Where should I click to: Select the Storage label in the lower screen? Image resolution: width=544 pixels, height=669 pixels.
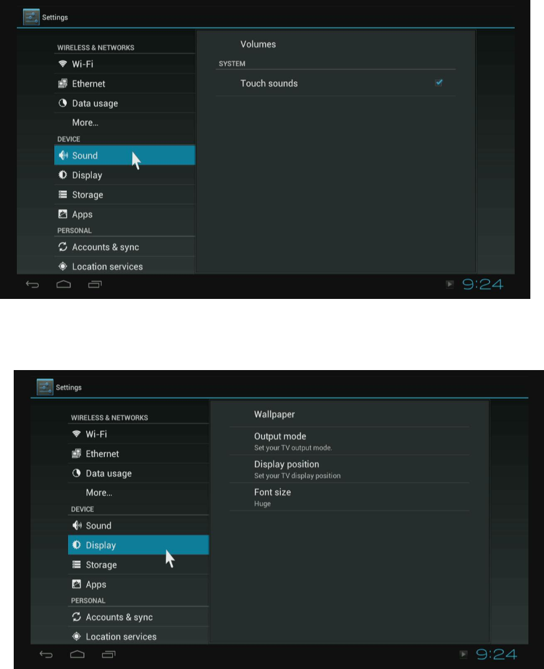click(101, 564)
